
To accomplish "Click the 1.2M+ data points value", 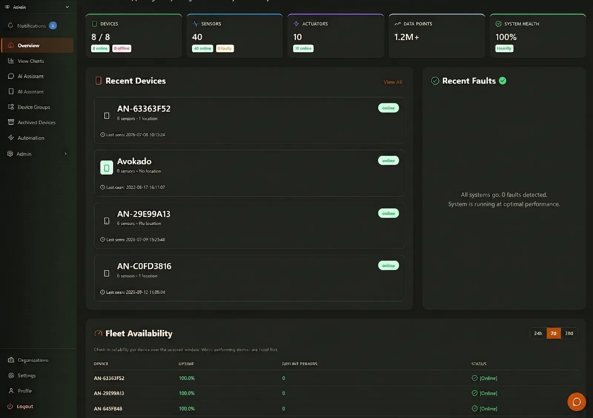I will 407,37.
